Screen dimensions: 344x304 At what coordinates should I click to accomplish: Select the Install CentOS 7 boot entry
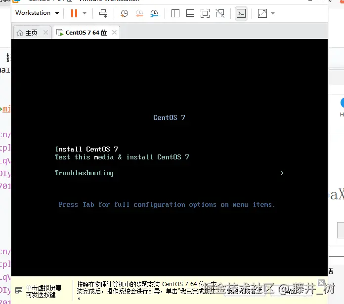coord(86,149)
